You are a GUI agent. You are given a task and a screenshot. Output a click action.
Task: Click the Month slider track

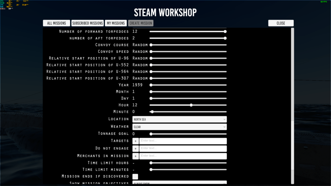[x=188, y=92]
